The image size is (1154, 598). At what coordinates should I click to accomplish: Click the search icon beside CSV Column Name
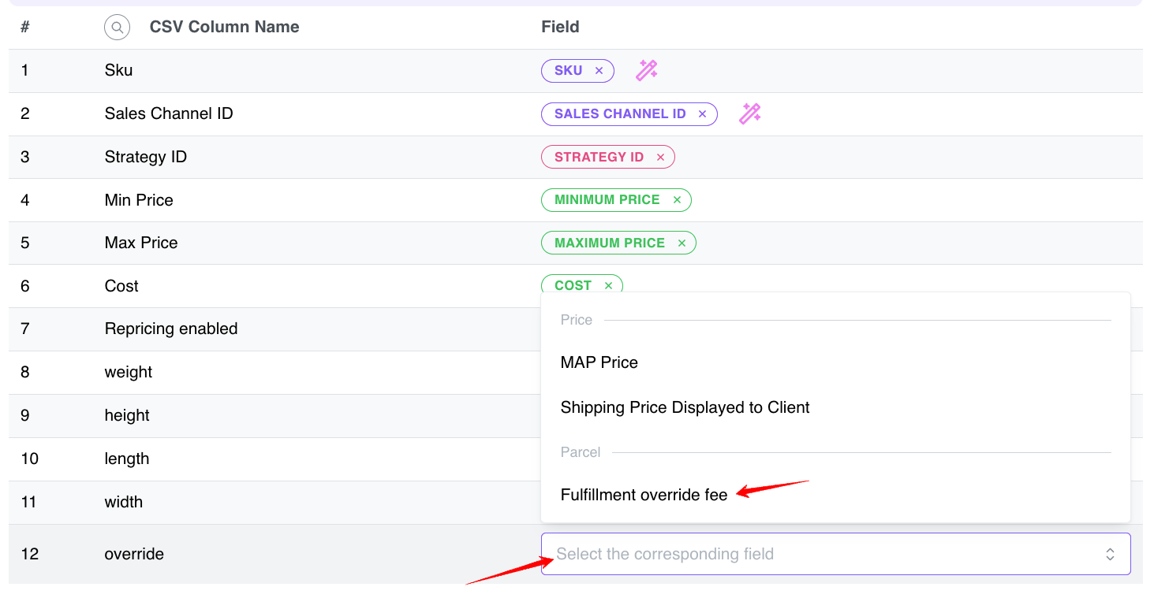(x=117, y=28)
